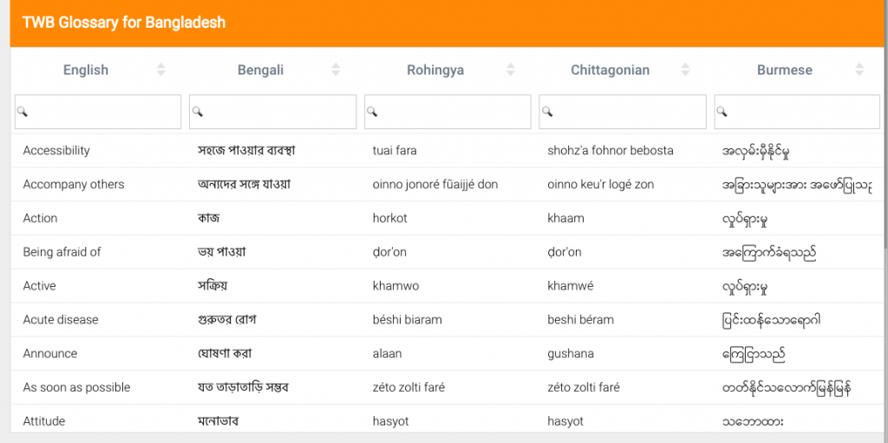The image size is (888, 443).
Task: Click the Chittagonian column header label
Action: pyautogui.click(x=610, y=70)
